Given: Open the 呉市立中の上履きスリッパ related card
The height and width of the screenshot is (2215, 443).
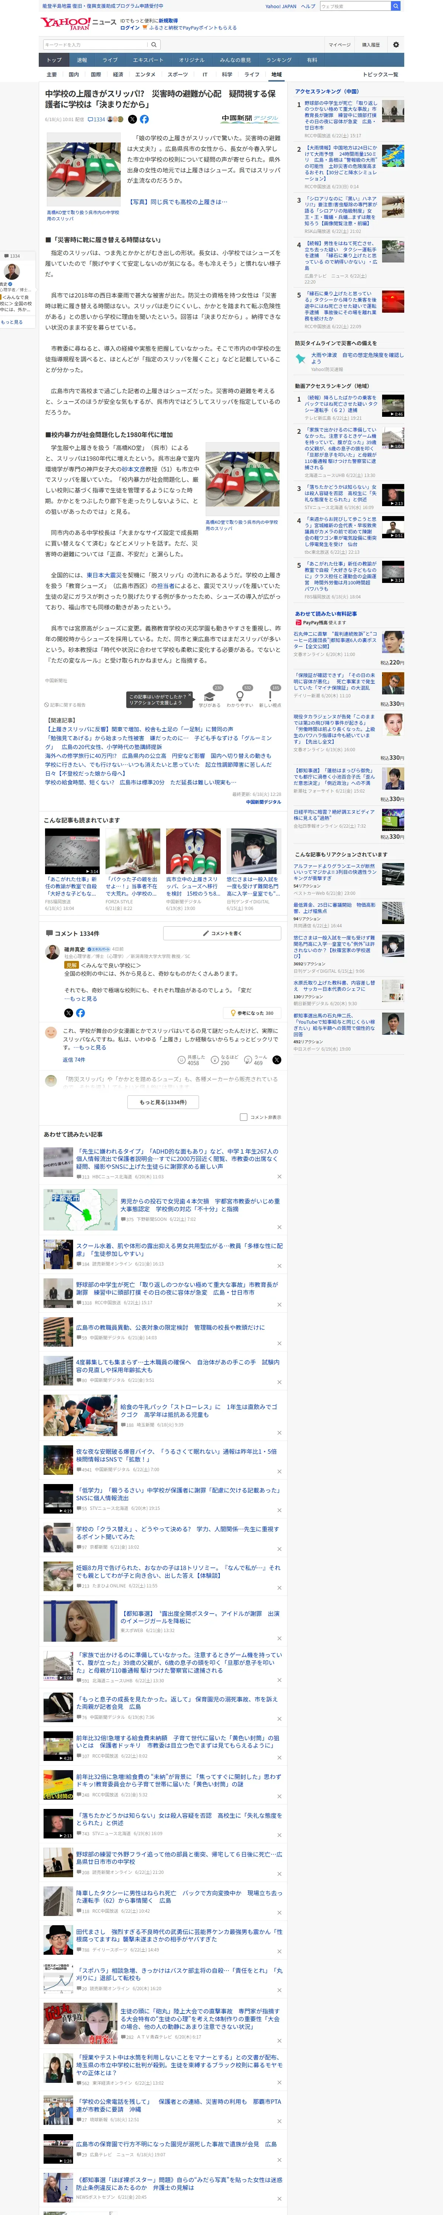Looking at the screenshot, I should point(193,867).
